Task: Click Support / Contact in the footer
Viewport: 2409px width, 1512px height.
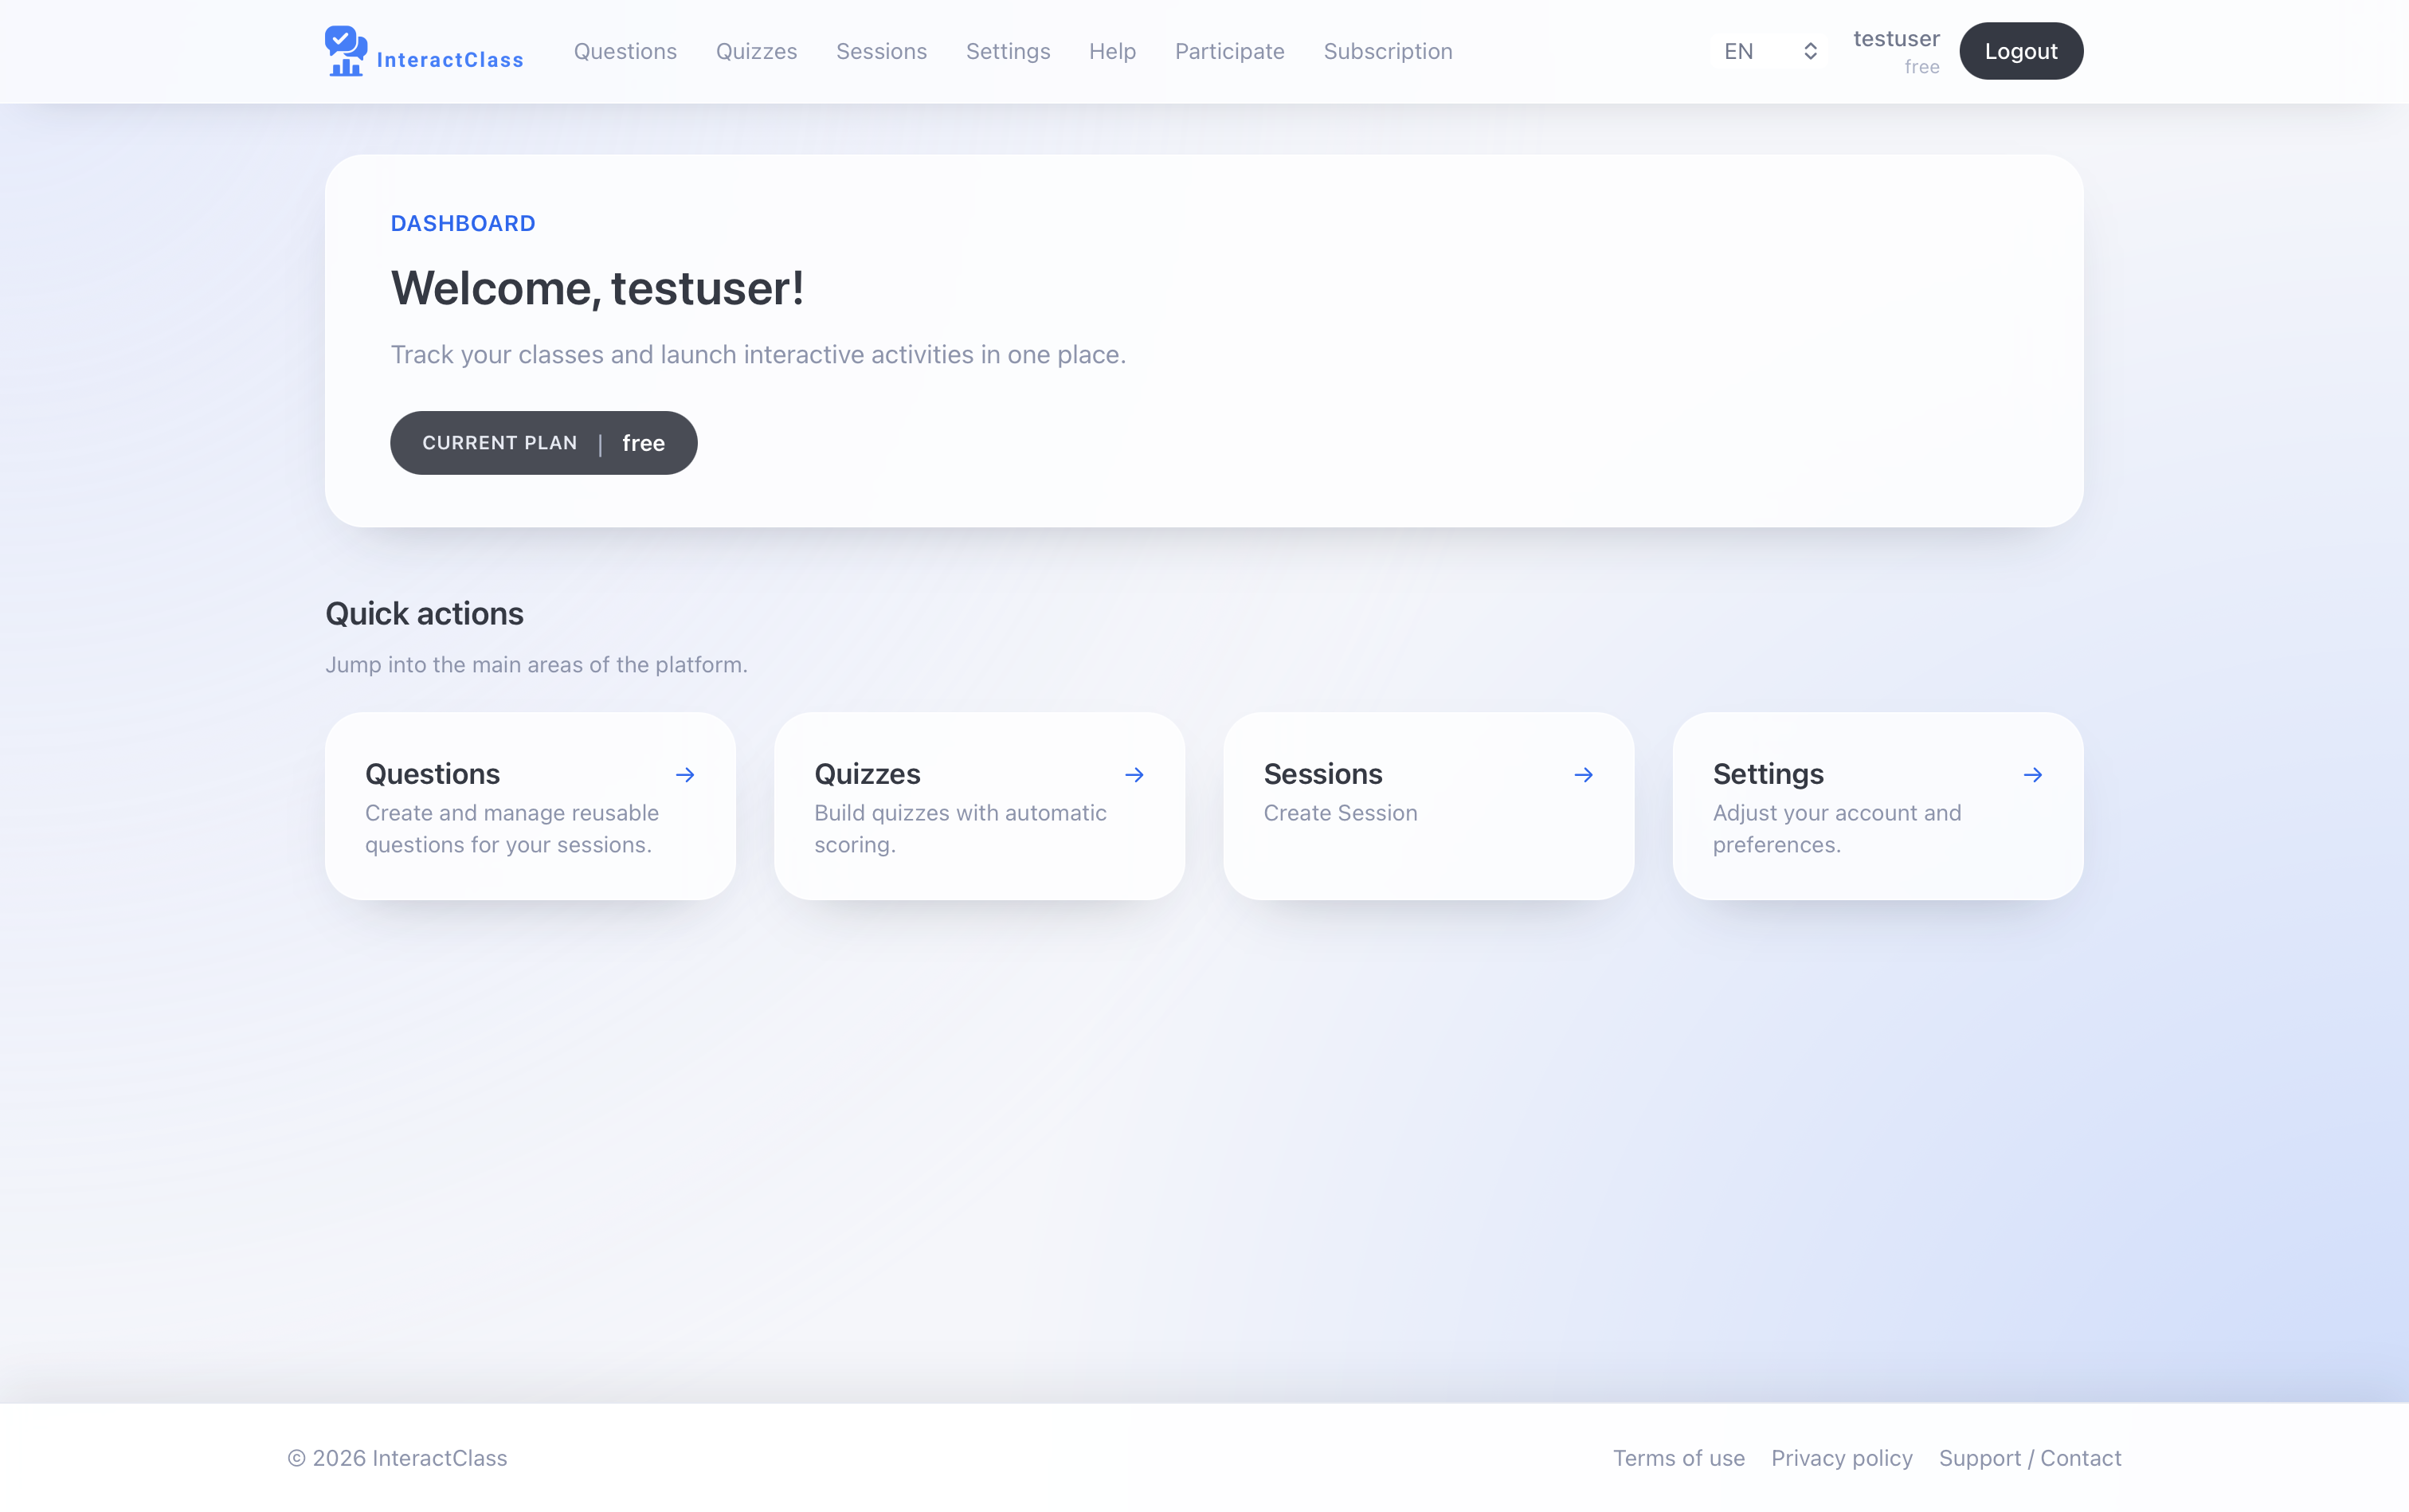Action: pyautogui.click(x=2029, y=1458)
